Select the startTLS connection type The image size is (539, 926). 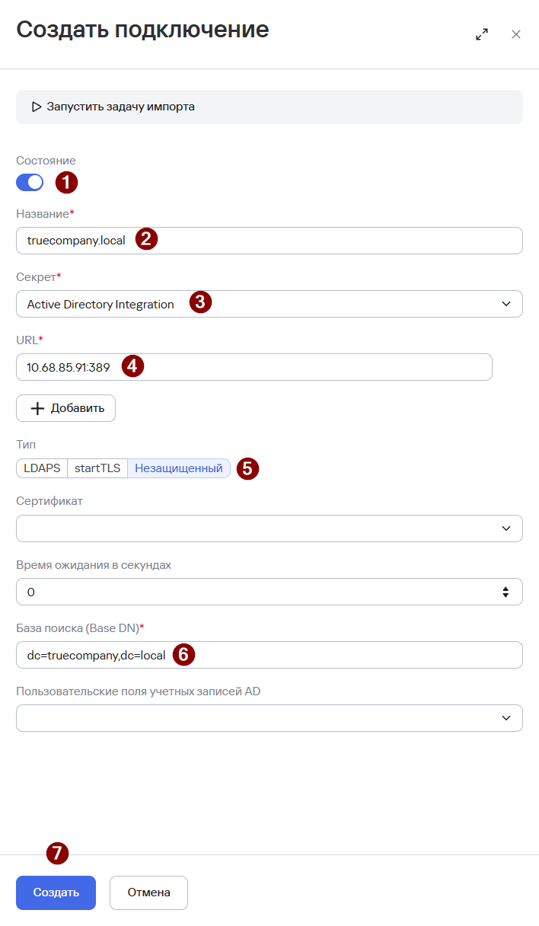tap(97, 468)
